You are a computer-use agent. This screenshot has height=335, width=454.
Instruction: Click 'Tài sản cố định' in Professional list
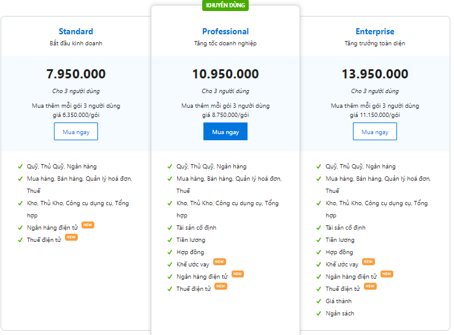[196, 228]
